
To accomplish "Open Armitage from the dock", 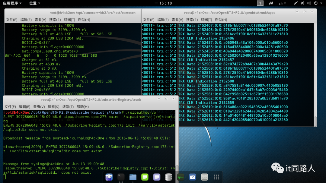I will (x=109, y=177).
